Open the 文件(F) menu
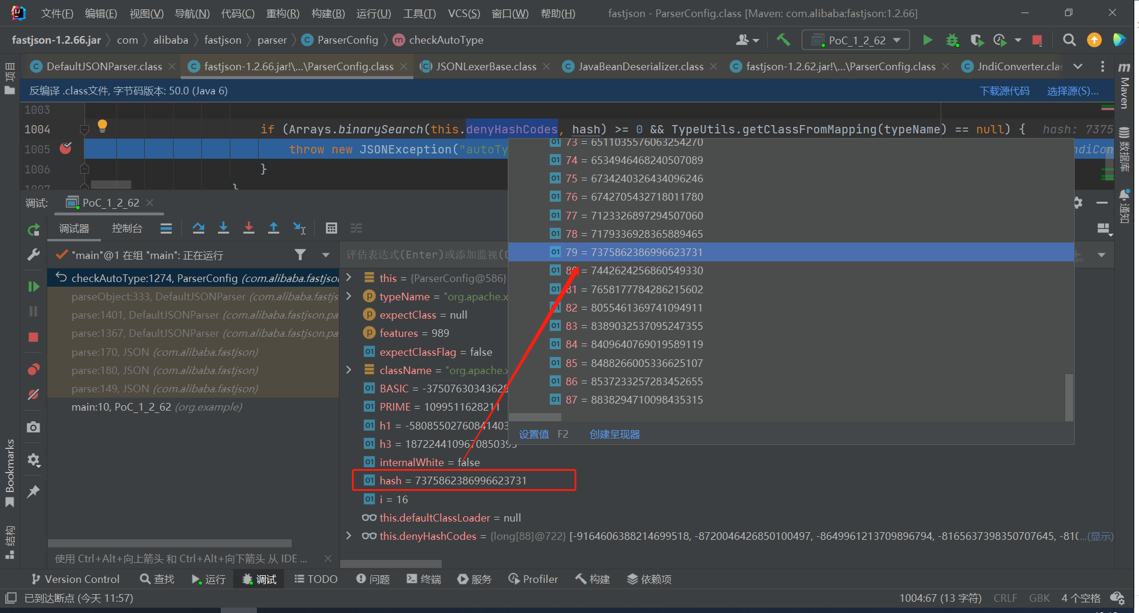Image resolution: width=1139 pixels, height=613 pixels. tap(57, 13)
